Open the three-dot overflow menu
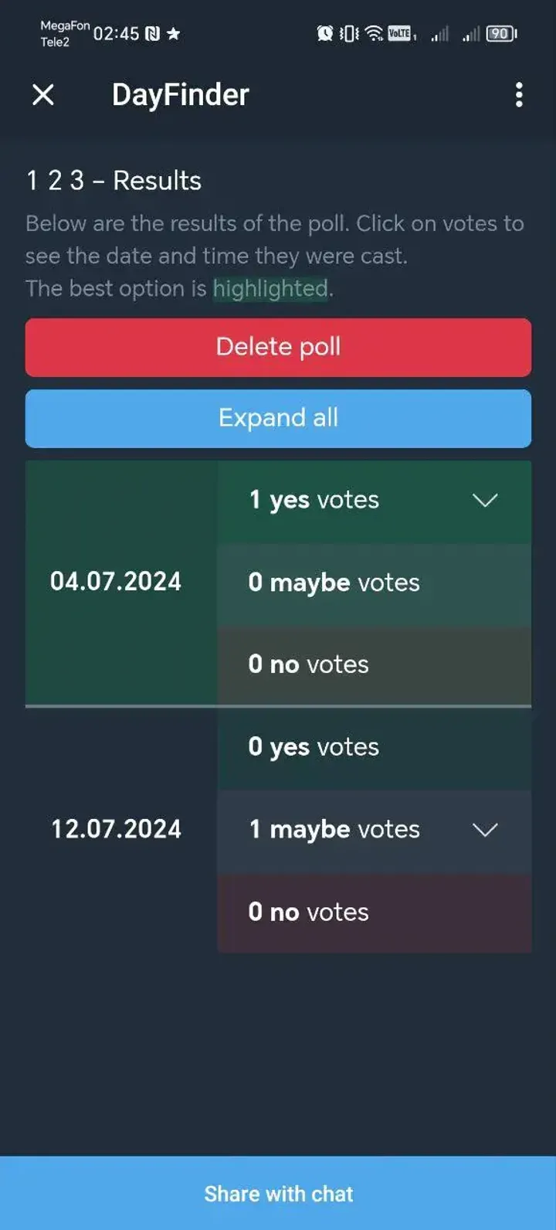 click(x=519, y=95)
